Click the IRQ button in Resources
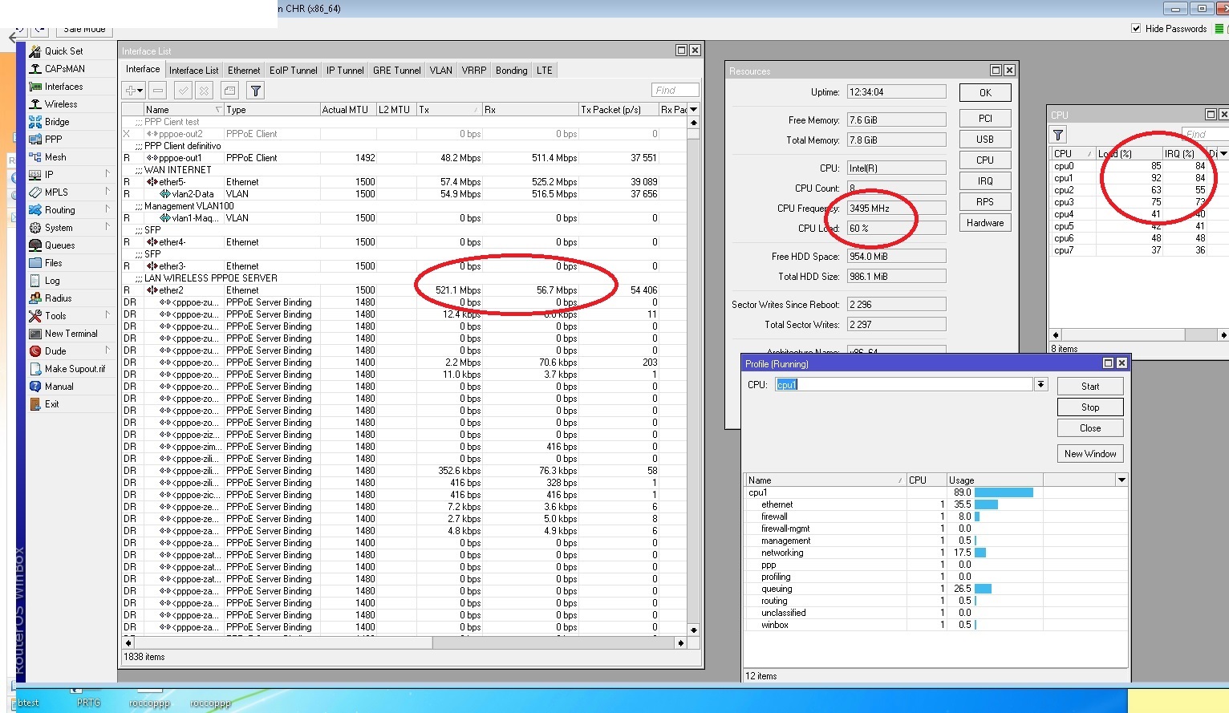The height and width of the screenshot is (713, 1229). pyautogui.click(x=985, y=181)
